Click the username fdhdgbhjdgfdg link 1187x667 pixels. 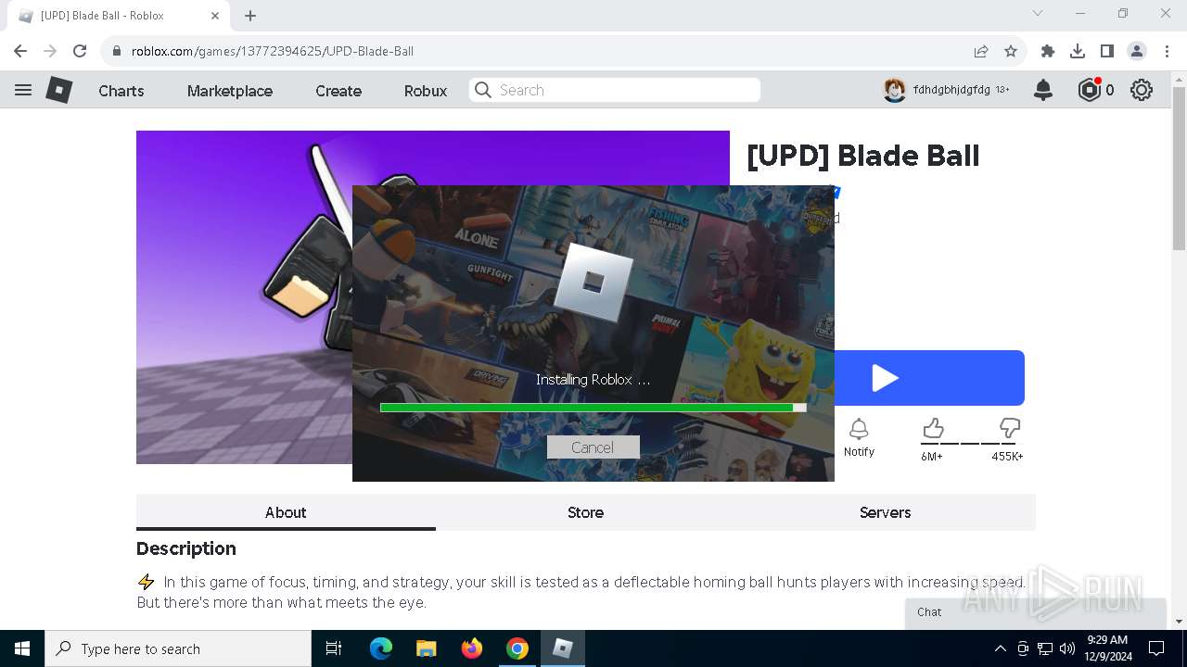[x=951, y=90]
